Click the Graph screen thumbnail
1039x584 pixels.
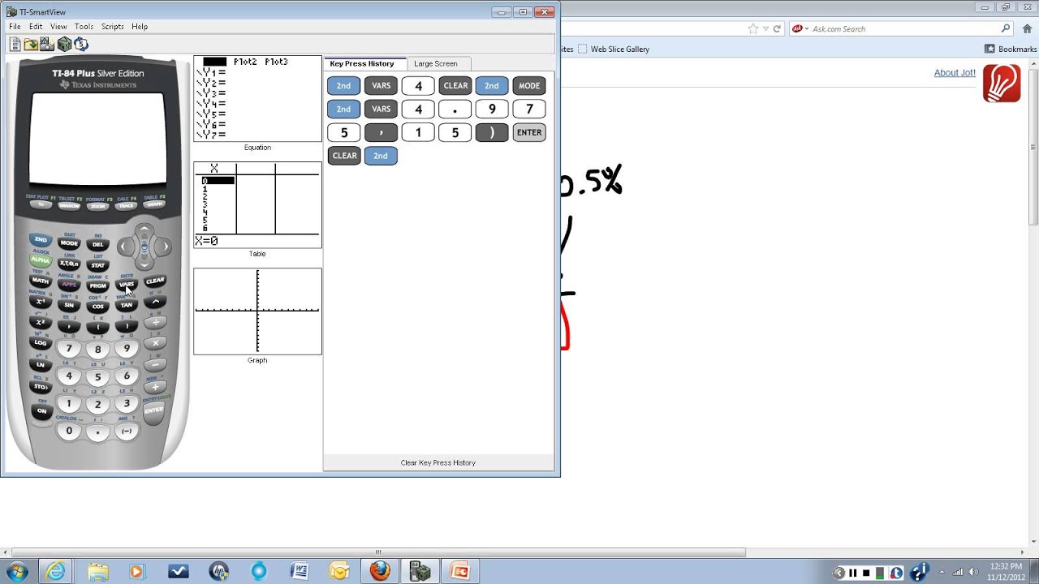point(257,311)
